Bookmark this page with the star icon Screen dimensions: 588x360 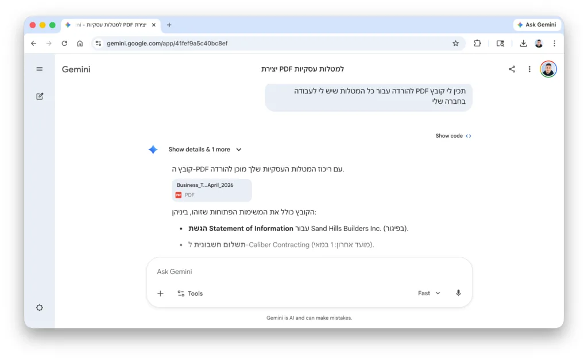click(455, 44)
